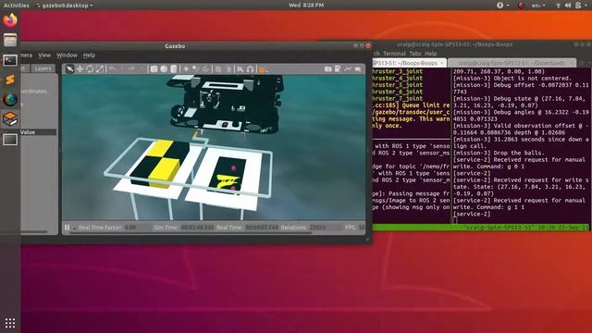Image resolution: width=592 pixels, height=333 pixels.
Task: Open the plot graph icon in Gazebo toolbar
Action: (x=348, y=69)
